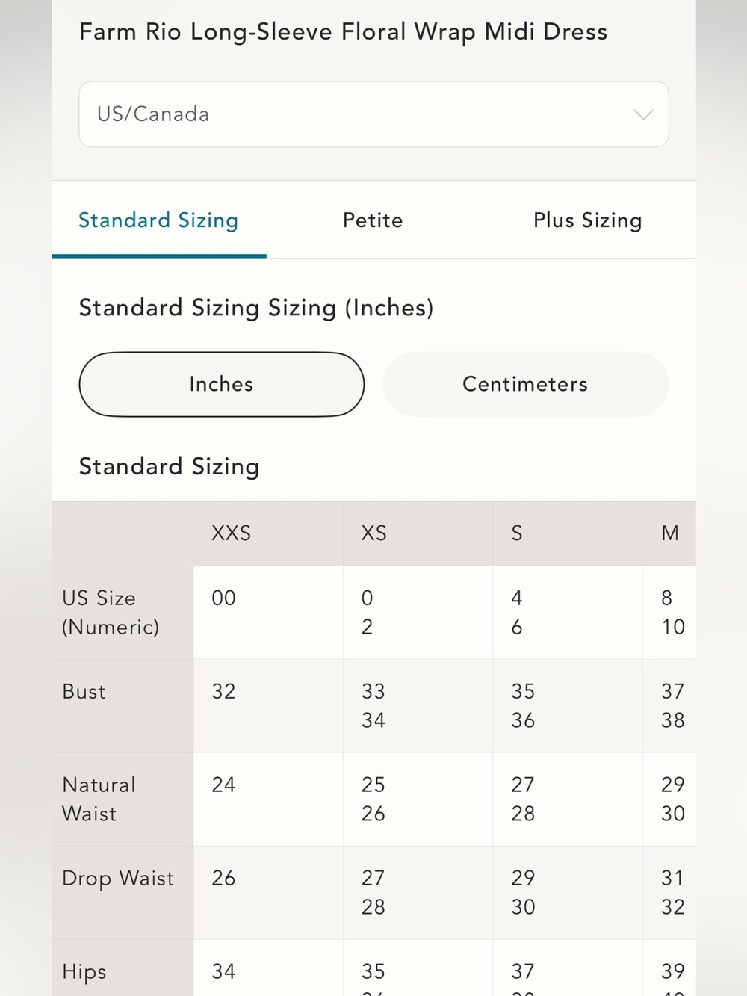Open the US/Canada region dropdown
Viewport: 747px width, 996px height.
(x=373, y=114)
